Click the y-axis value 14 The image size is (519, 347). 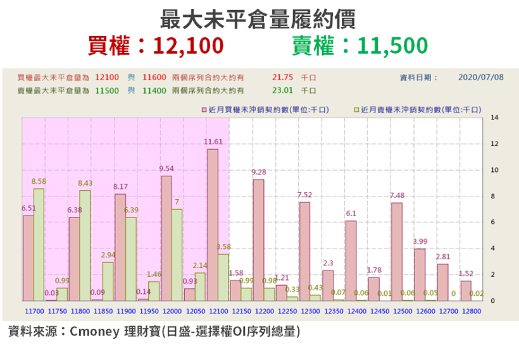(x=494, y=118)
